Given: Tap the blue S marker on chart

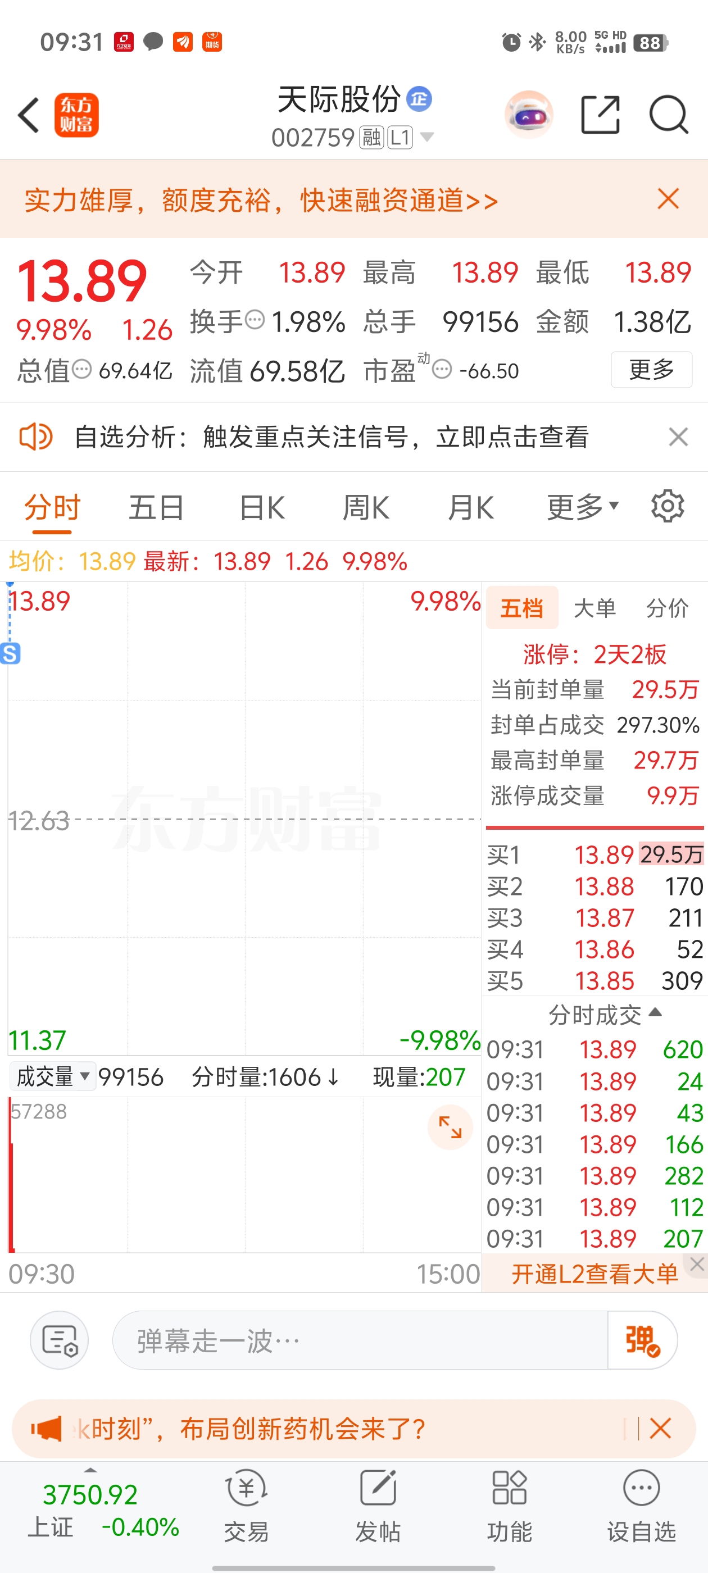Looking at the screenshot, I should point(10,653).
